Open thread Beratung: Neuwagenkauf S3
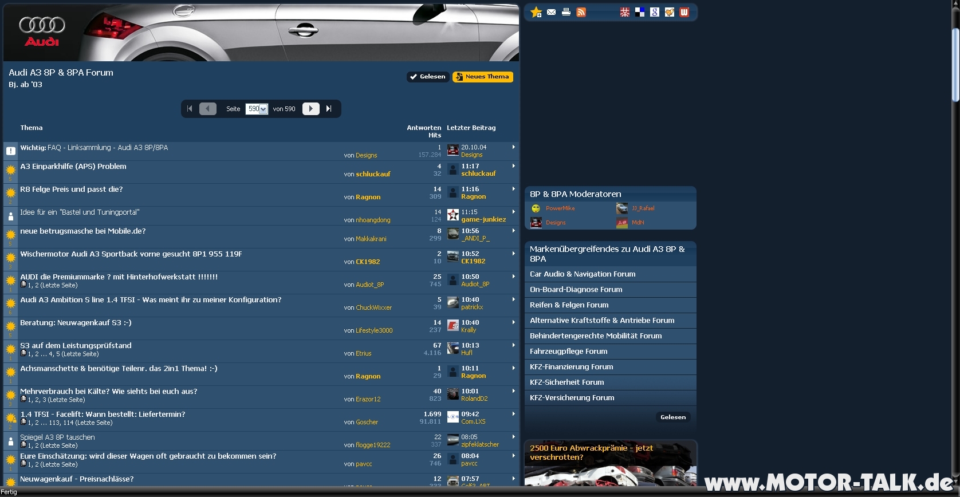Viewport: 960px width, 497px height. pos(76,323)
